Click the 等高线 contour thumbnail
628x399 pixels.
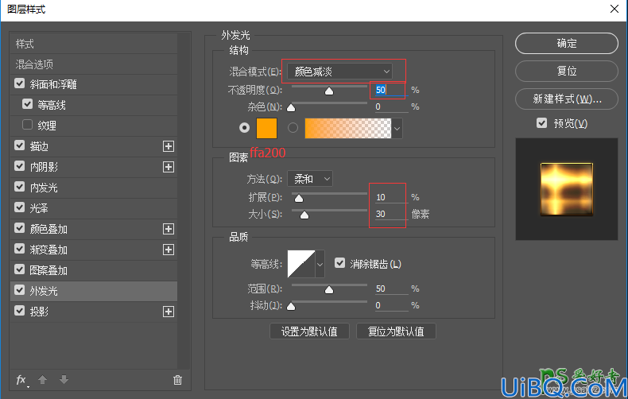pos(301,264)
